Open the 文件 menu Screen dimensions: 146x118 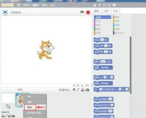click(x=27, y=5)
